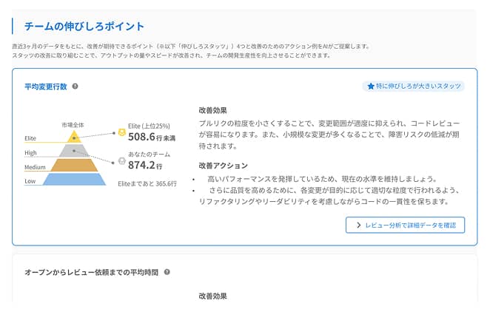Click heading チームの伸びしろポイント
Viewport: 490px width, 312px height.
pos(84,26)
